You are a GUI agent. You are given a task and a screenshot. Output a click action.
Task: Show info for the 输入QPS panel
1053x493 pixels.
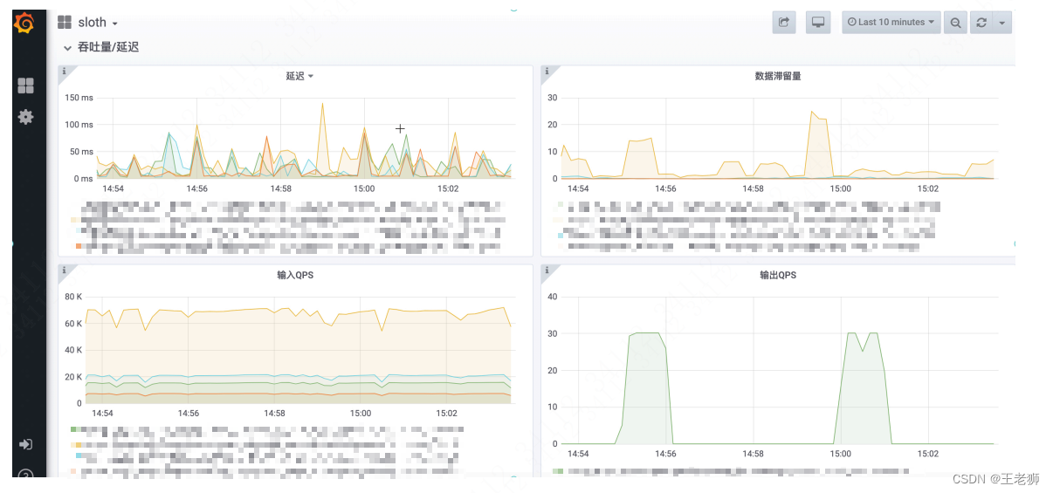[64, 270]
